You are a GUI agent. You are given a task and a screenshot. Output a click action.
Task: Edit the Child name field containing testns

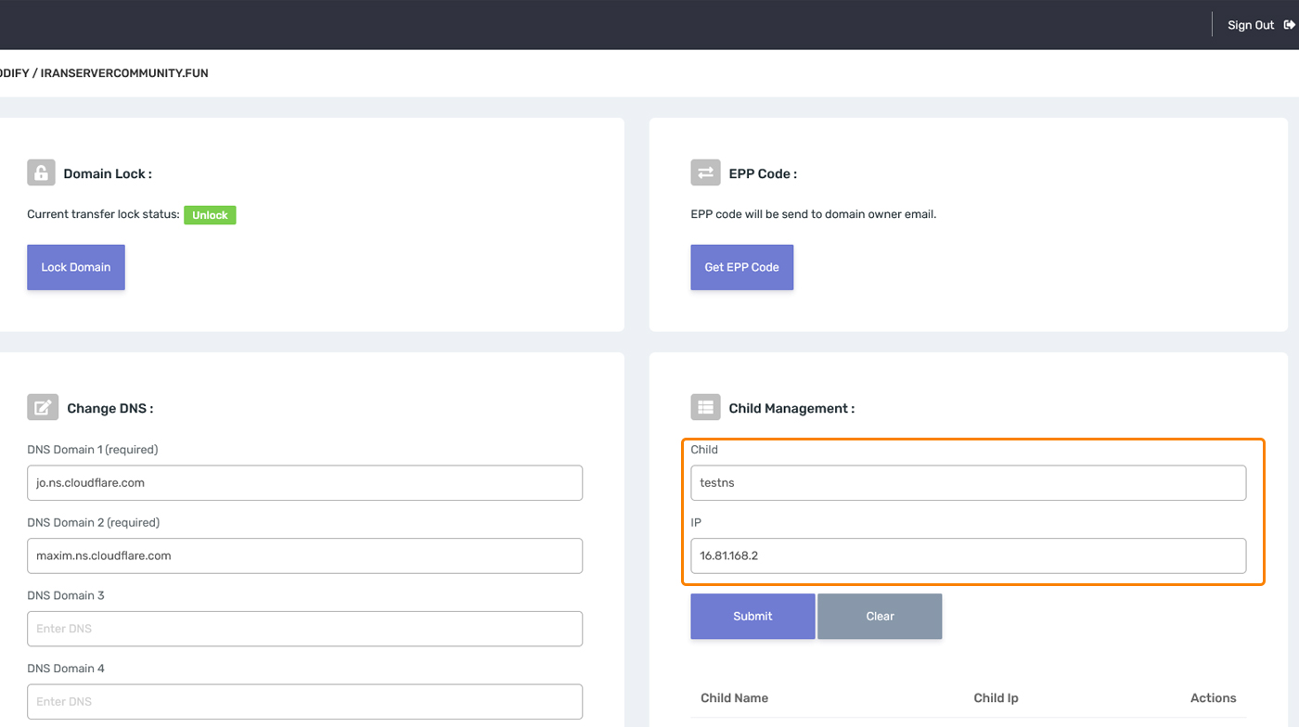pyautogui.click(x=968, y=483)
